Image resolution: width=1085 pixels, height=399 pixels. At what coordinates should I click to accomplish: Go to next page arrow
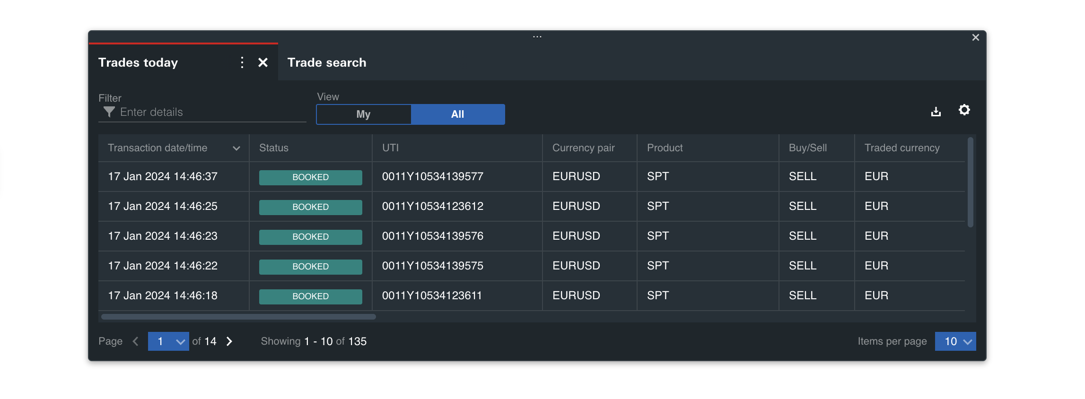[229, 341]
